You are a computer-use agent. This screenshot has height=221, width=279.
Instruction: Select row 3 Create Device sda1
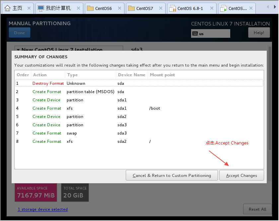139,100
